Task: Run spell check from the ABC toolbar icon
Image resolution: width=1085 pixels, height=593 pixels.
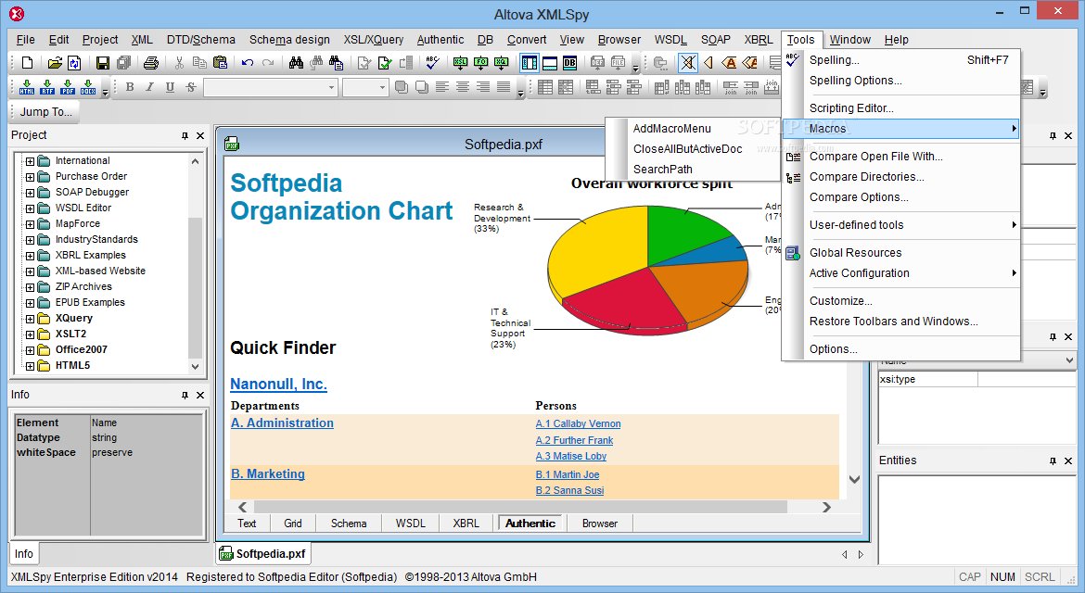Action: point(432,63)
